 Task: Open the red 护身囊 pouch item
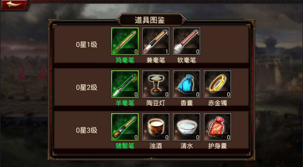tap(218, 127)
